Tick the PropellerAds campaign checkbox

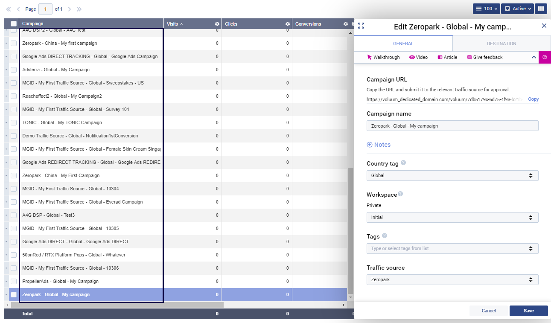[x=14, y=281]
